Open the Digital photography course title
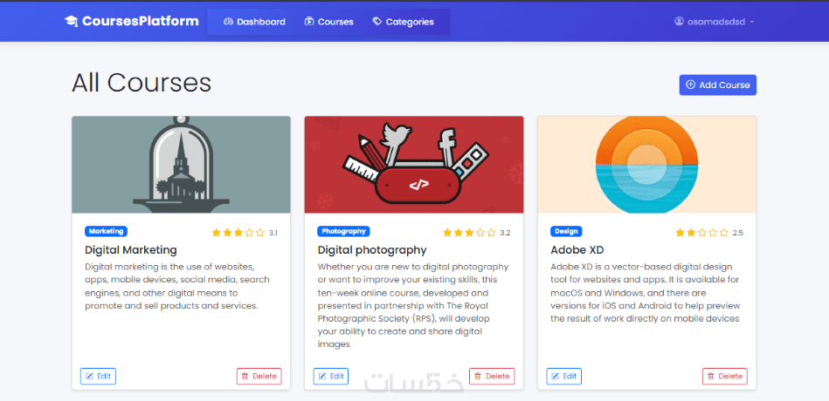This screenshot has height=401, width=829. (x=372, y=250)
